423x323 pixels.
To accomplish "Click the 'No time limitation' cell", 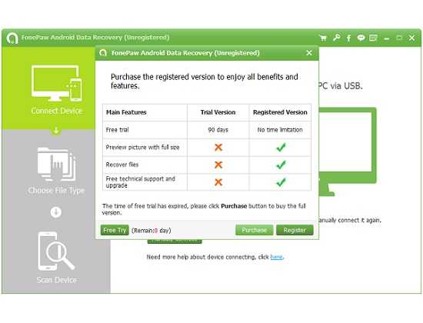I will (280, 130).
